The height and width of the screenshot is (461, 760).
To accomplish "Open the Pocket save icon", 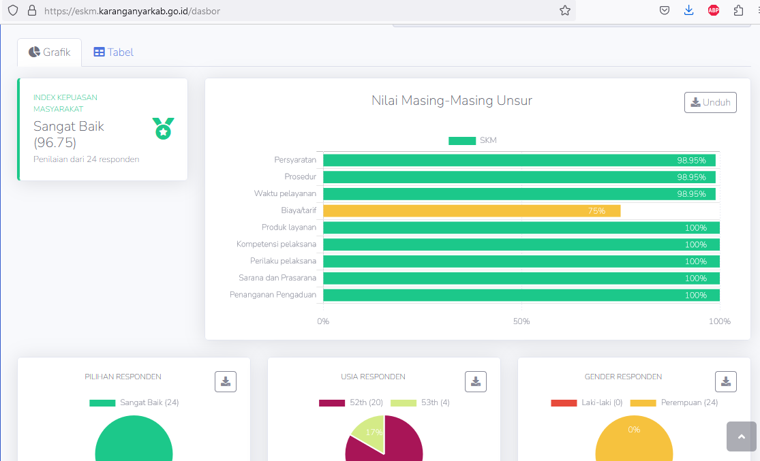I will point(665,10).
